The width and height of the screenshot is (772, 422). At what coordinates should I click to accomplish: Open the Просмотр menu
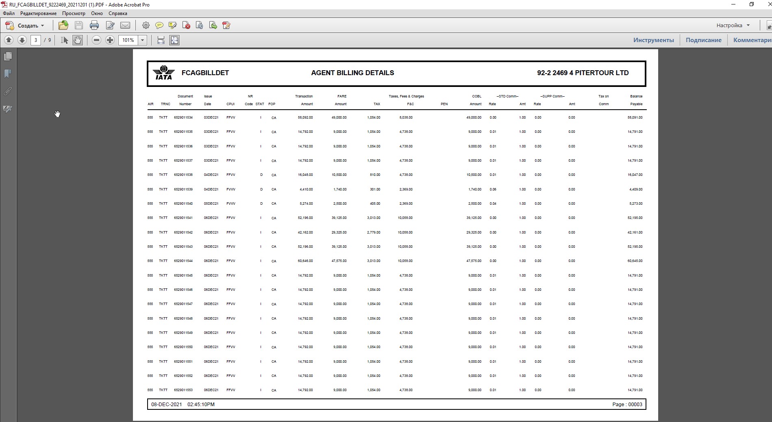point(74,13)
